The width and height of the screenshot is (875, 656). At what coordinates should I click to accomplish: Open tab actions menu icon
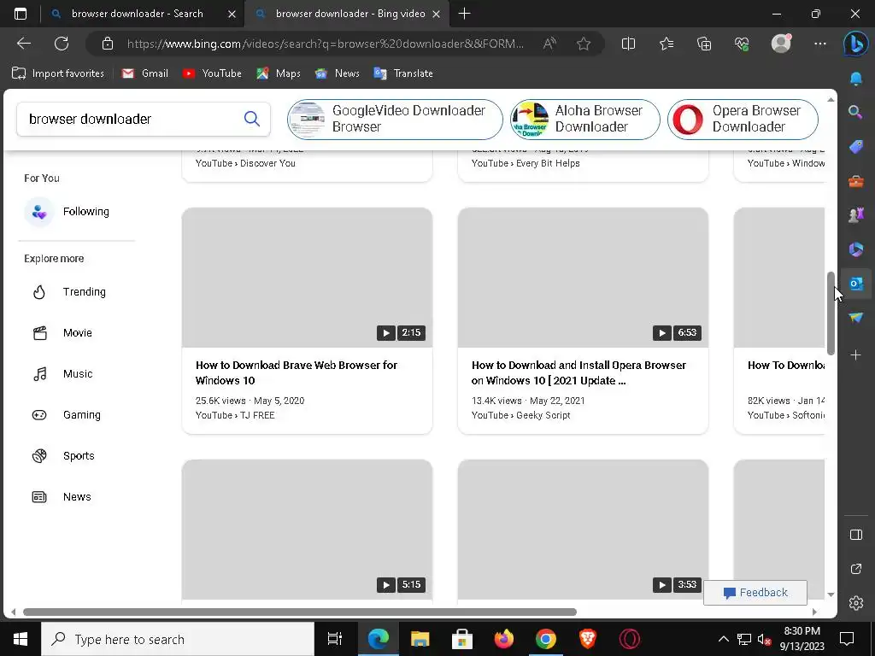(21, 14)
